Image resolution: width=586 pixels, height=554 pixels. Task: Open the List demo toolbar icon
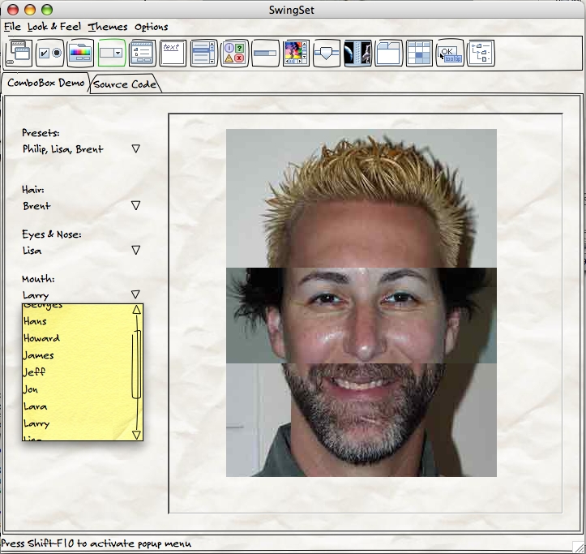click(x=203, y=54)
